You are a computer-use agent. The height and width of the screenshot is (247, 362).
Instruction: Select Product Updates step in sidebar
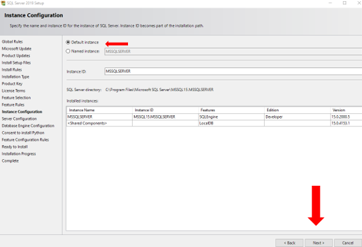click(x=16, y=56)
